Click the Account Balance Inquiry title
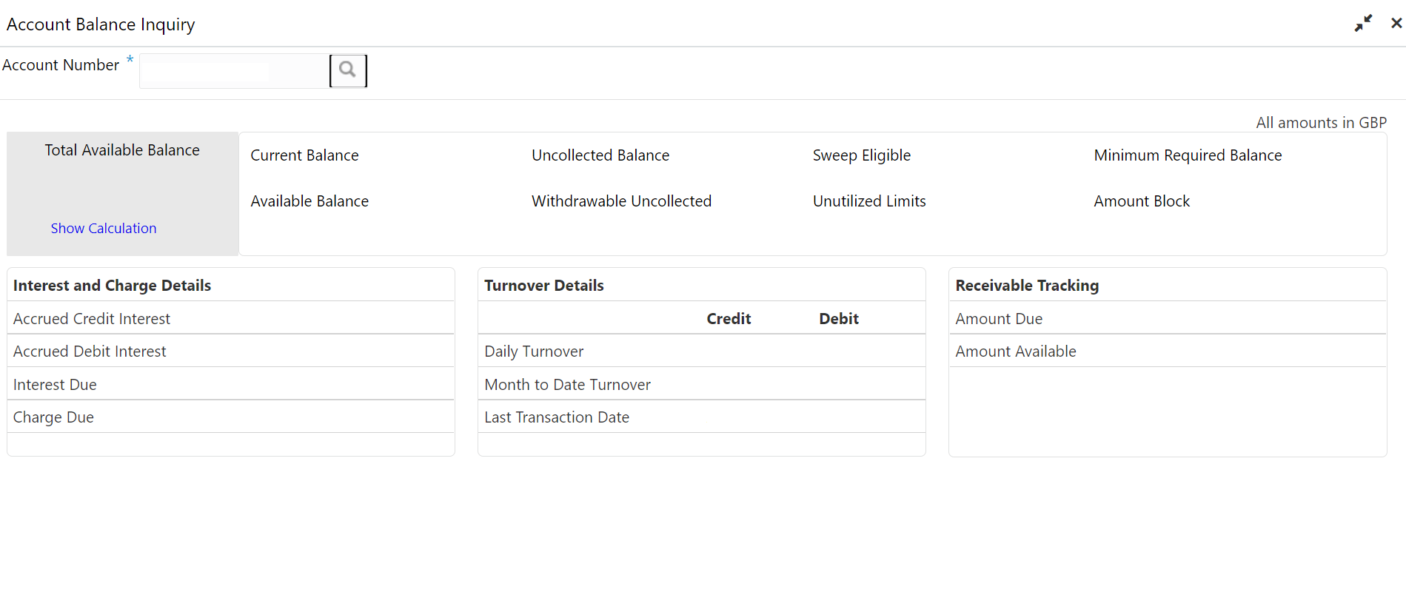This screenshot has width=1406, height=612. [x=101, y=24]
